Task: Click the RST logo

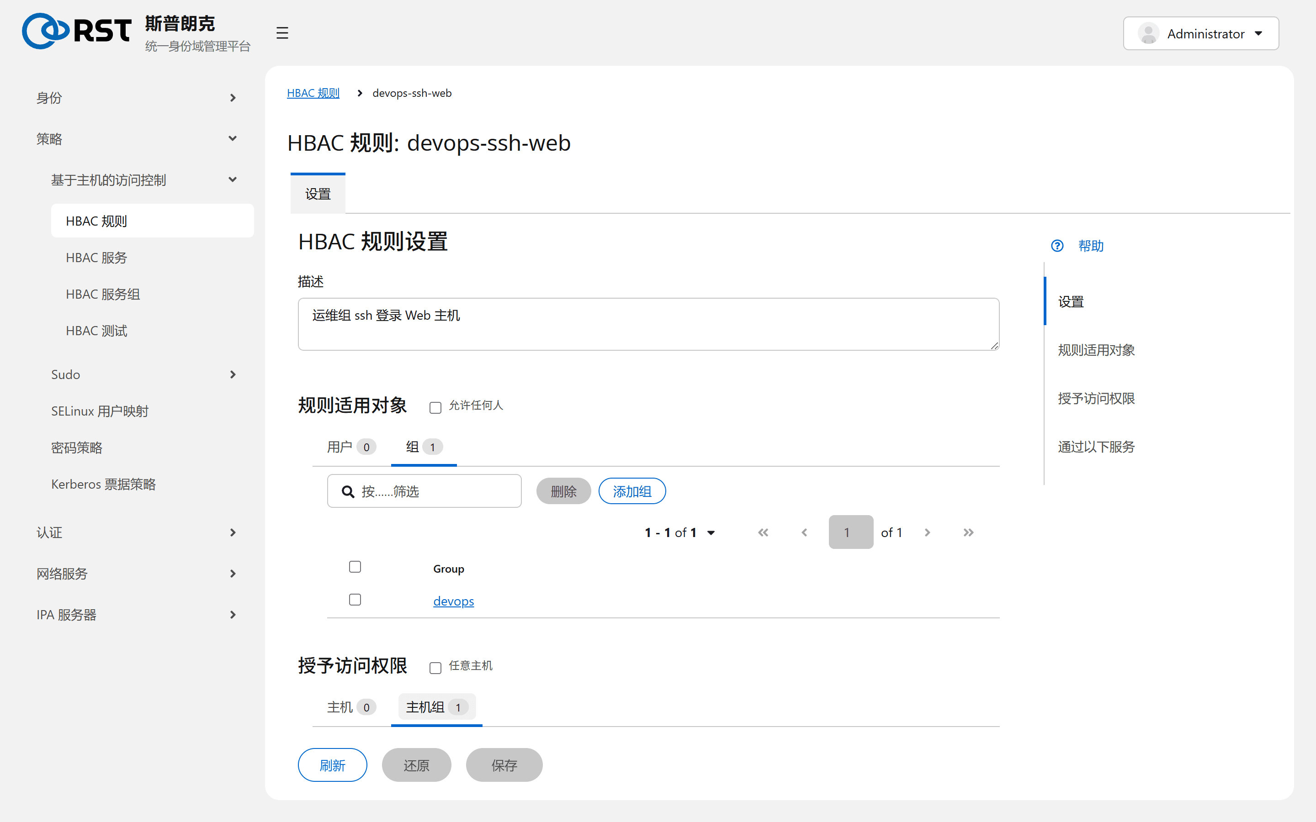Action: click(77, 31)
